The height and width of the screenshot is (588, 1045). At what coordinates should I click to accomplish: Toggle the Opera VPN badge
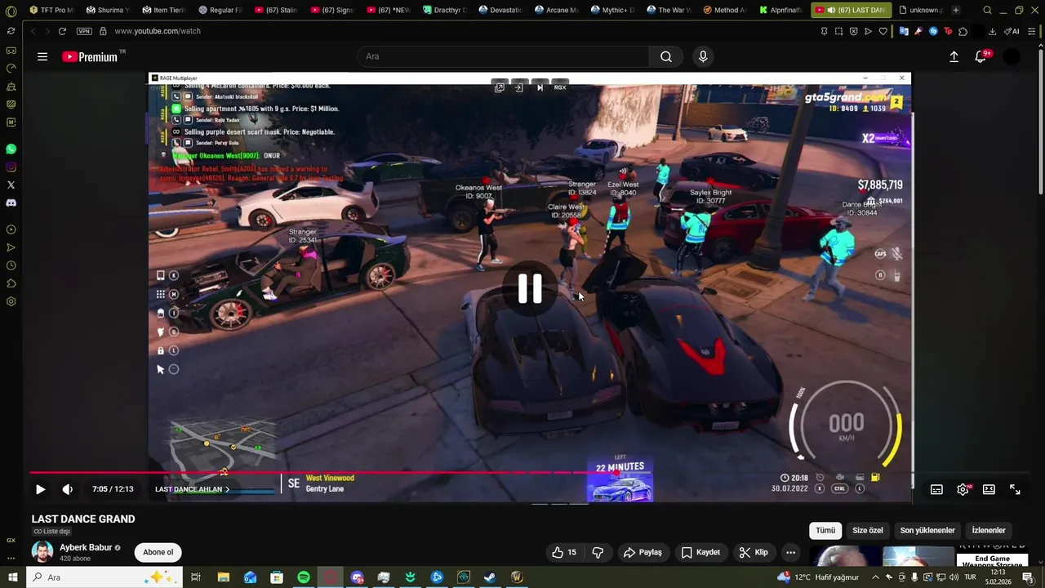click(84, 31)
